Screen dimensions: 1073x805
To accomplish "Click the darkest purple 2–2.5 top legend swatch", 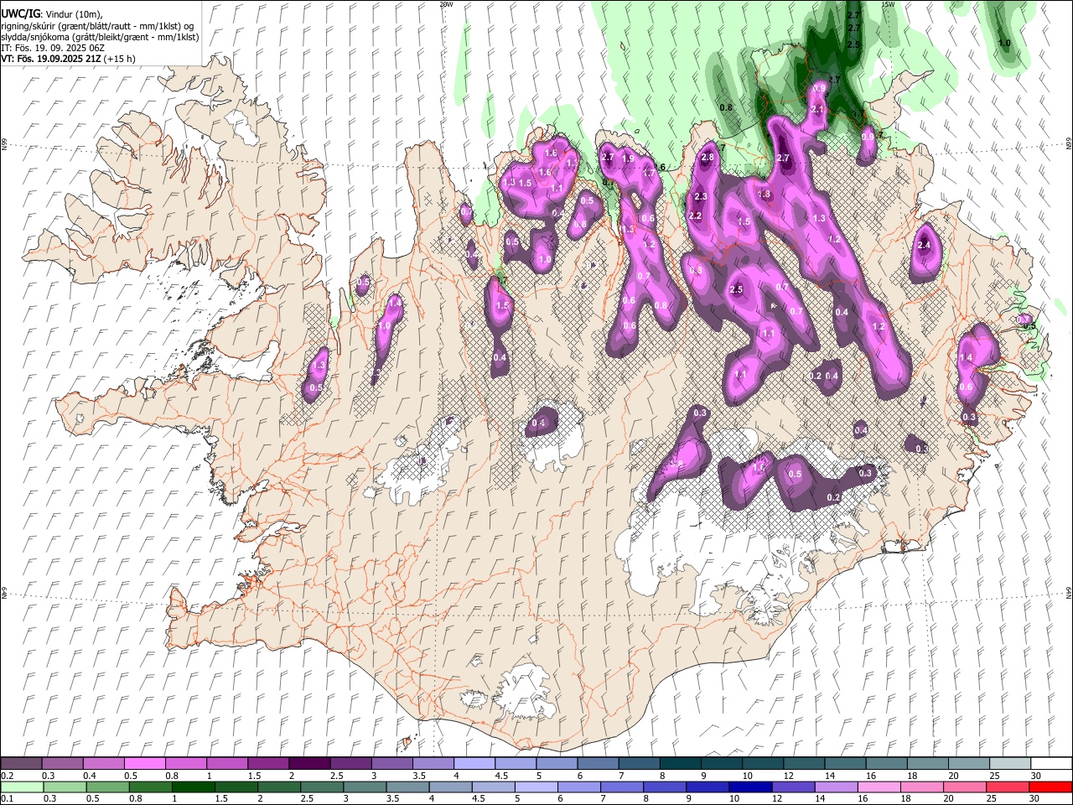I will 308,764.
